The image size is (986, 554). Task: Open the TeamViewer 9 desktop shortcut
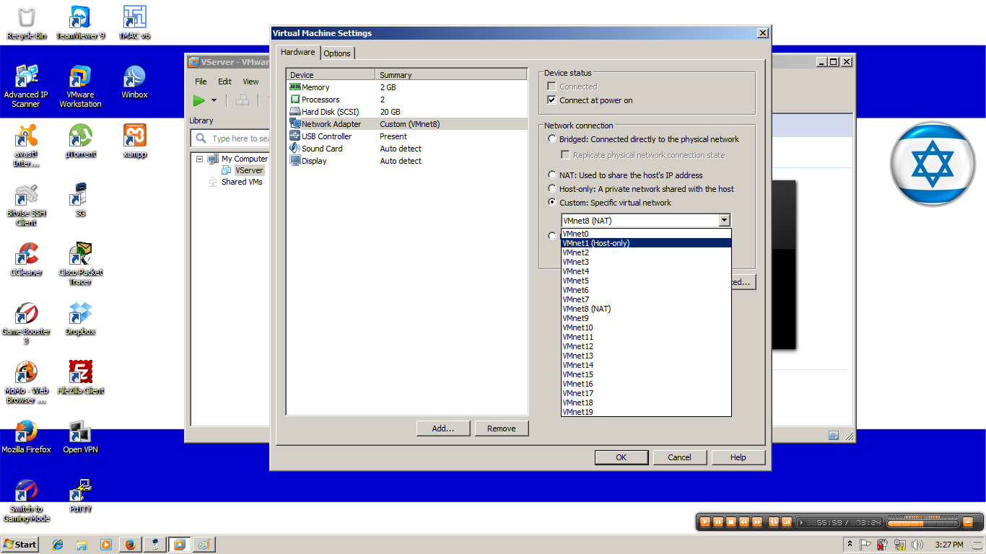80,22
